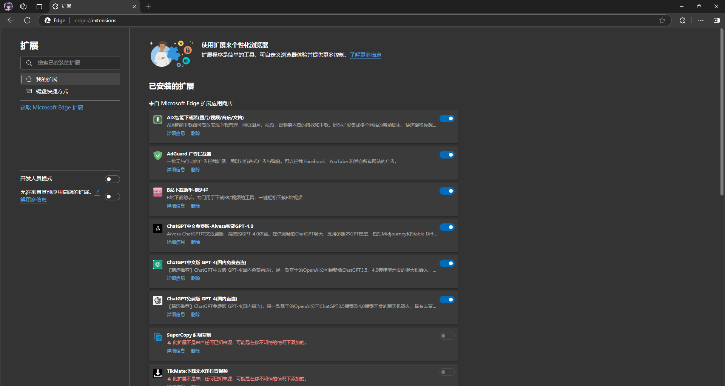Click the 已安装的扩展 heading
725x386 pixels.
pyautogui.click(x=171, y=86)
